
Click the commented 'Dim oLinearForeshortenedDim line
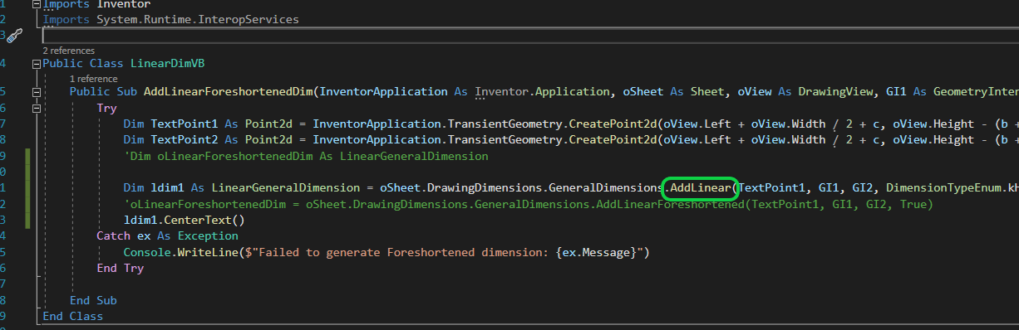306,156
